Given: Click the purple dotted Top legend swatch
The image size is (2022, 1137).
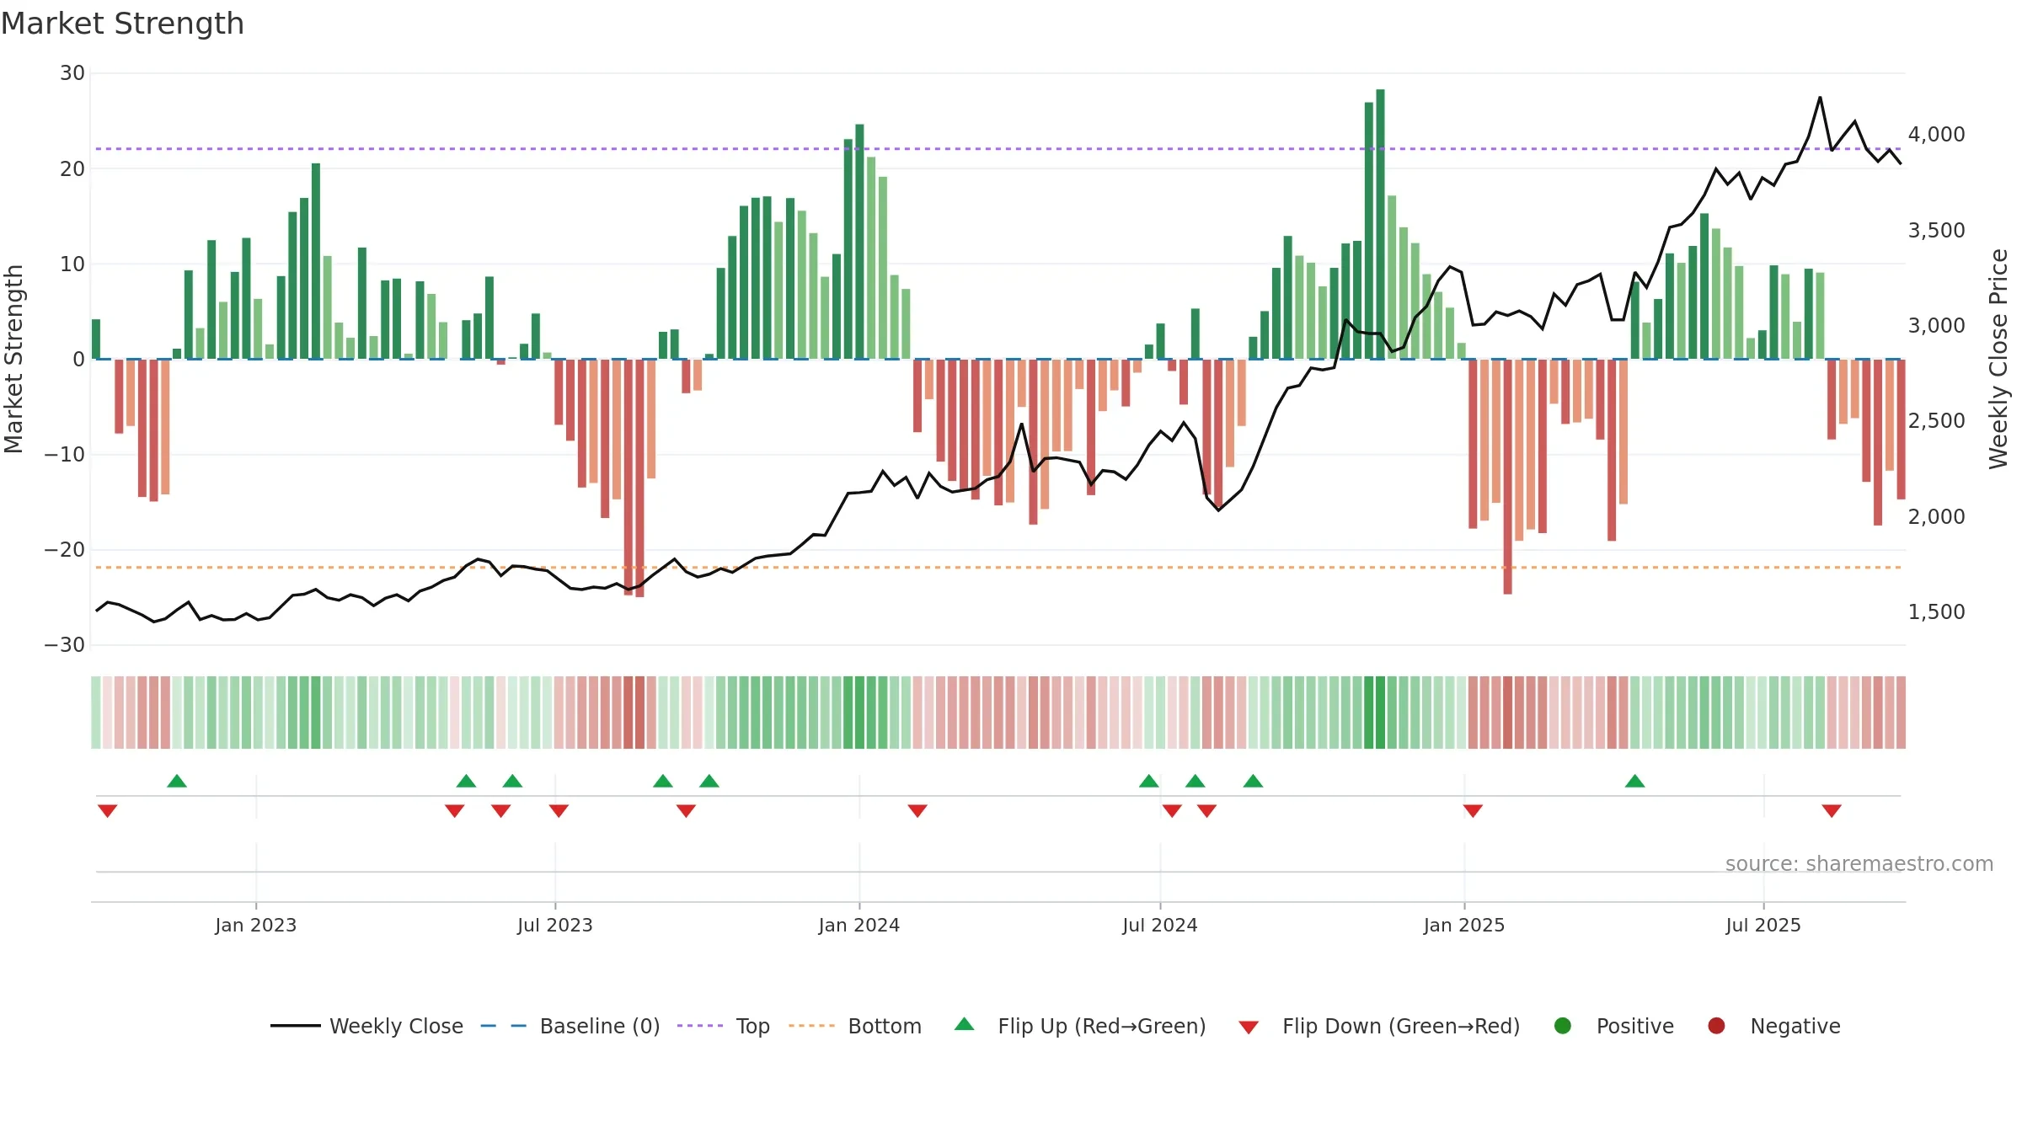Looking at the screenshot, I should click(700, 1026).
